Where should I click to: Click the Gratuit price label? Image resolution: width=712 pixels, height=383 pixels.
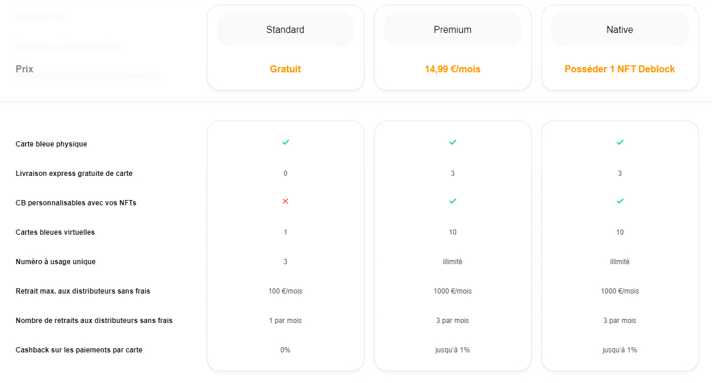click(286, 69)
